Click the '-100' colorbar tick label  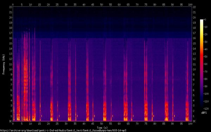tap(206, 94)
